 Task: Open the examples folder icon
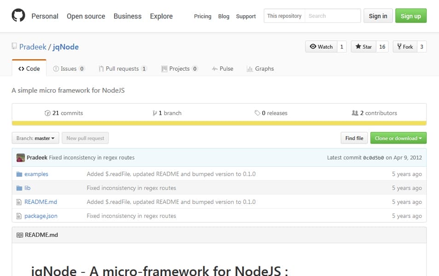pos(18,174)
